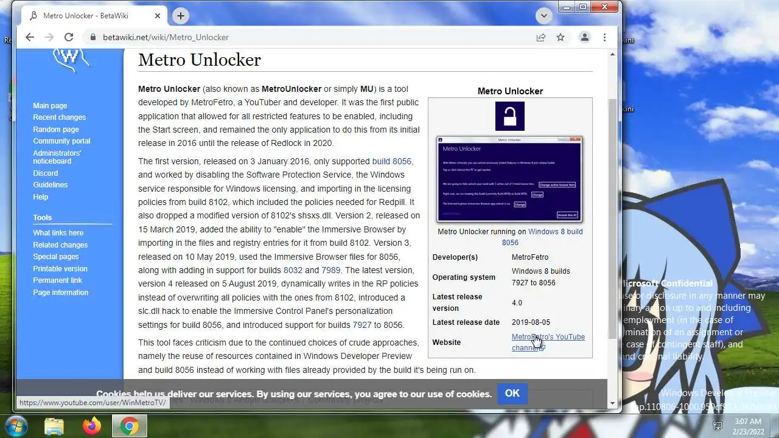This screenshot has width=779, height=438.
Task: Go to Random page link
Action: 56,130
